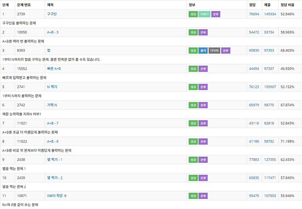Select the 46.930% ratio cell
This screenshot has height=209, width=302.
[x=290, y=68]
